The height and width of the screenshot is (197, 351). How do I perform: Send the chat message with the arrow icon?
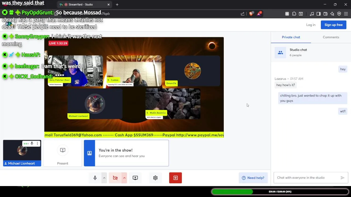(342, 178)
